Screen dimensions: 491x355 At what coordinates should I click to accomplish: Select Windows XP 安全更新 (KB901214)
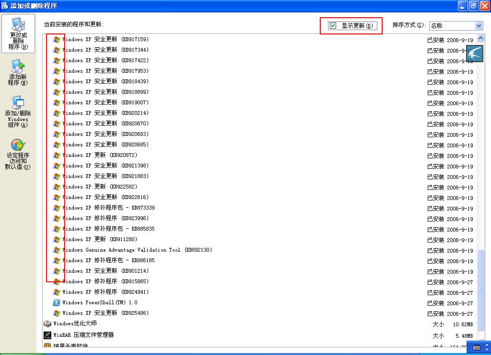(105, 271)
